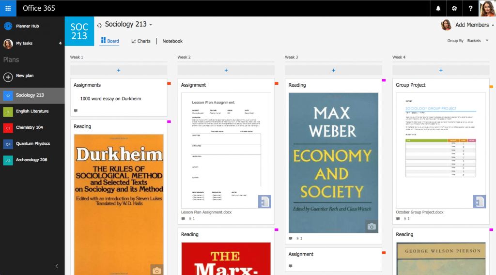The width and height of the screenshot is (496, 275).
Task: Click the help question mark icon
Action: tap(470, 8)
